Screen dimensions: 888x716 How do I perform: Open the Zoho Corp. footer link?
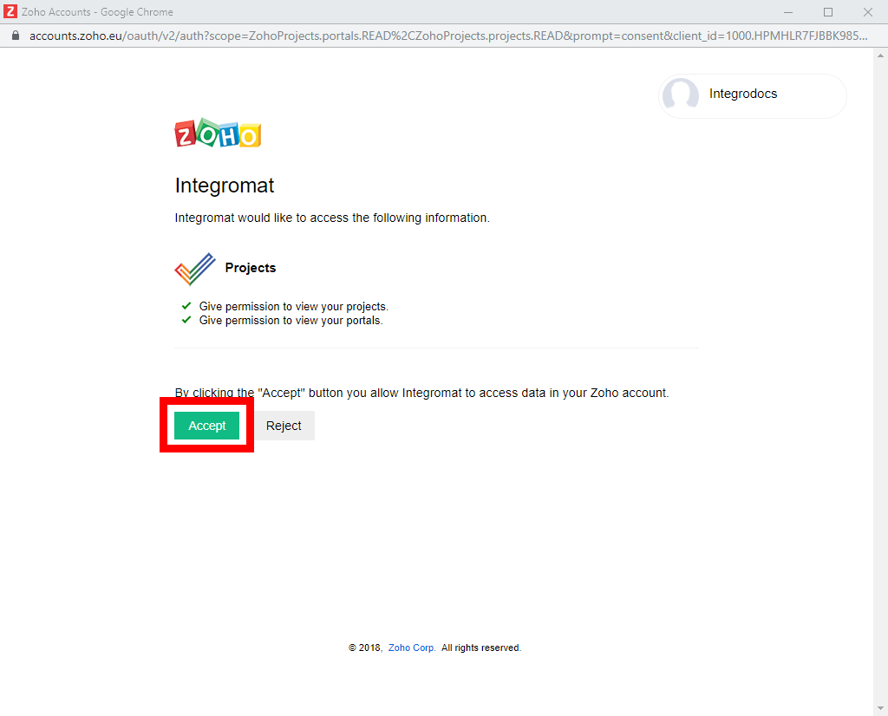[x=412, y=648]
